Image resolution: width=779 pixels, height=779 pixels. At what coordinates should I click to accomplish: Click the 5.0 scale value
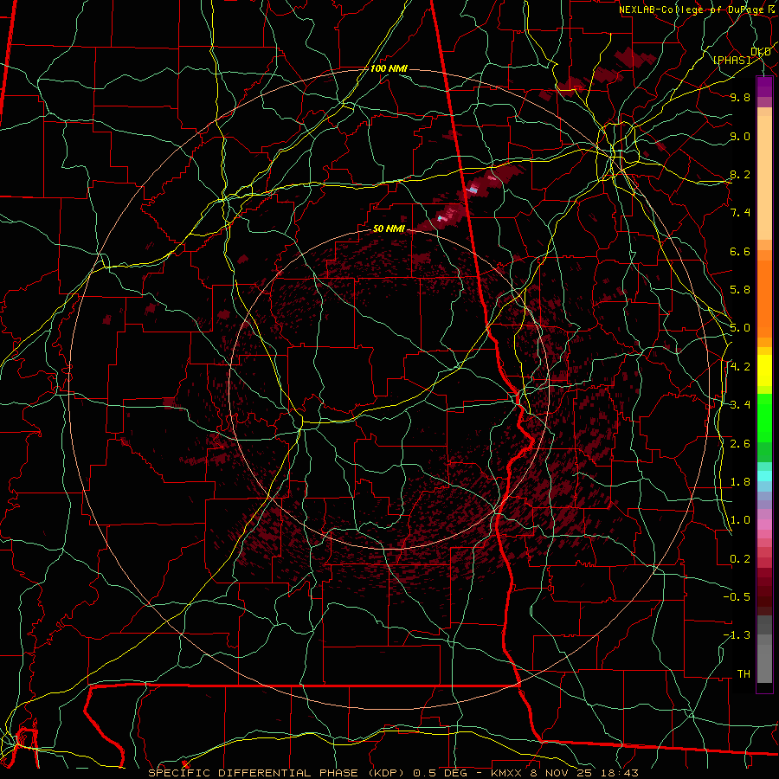pos(740,328)
